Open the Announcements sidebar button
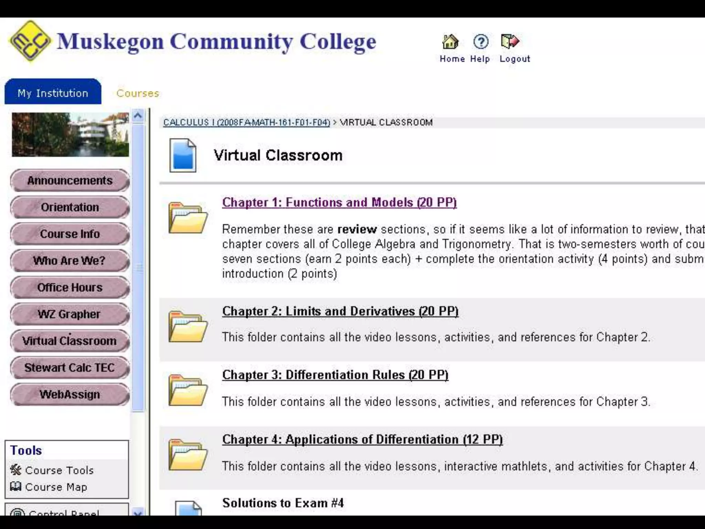 click(70, 180)
